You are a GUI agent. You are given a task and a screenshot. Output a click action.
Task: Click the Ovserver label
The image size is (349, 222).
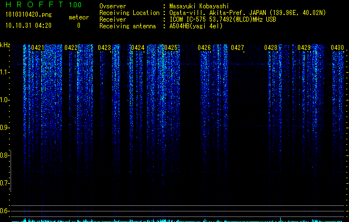[x=113, y=6]
